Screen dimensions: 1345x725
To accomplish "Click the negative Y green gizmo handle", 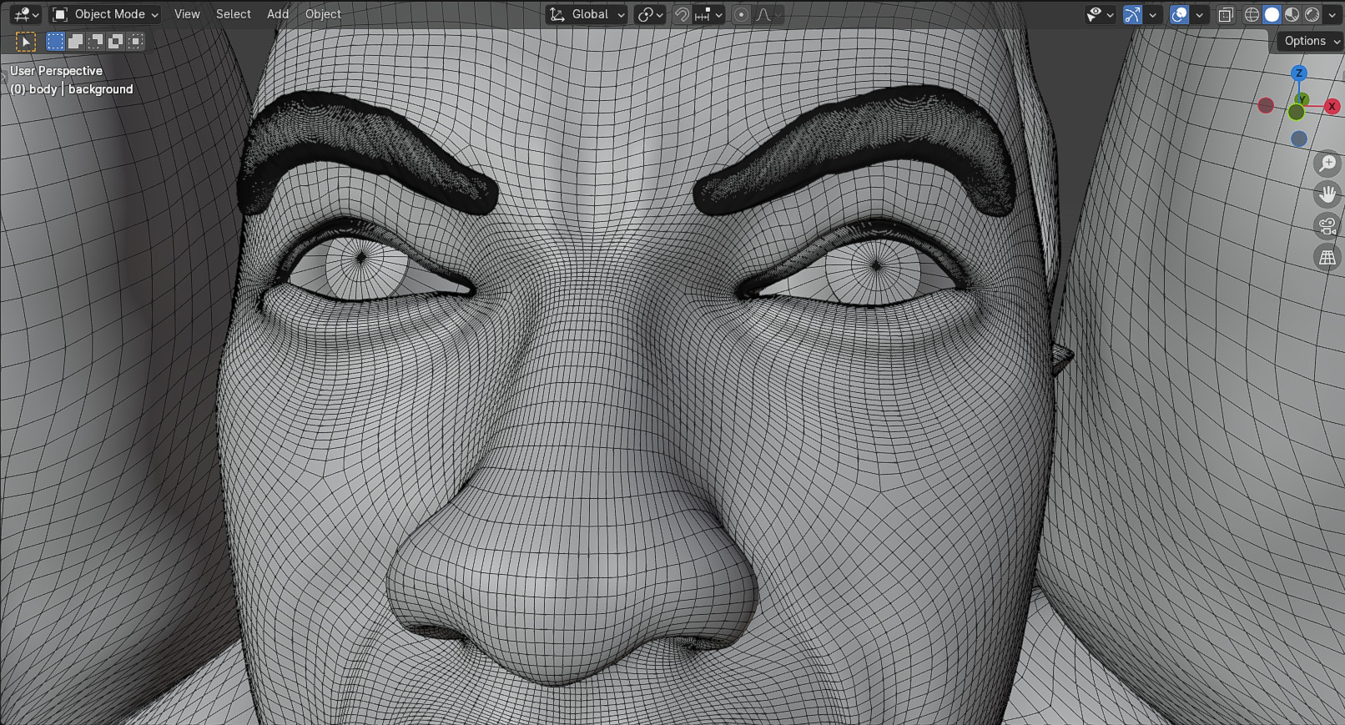I will click(x=1296, y=112).
